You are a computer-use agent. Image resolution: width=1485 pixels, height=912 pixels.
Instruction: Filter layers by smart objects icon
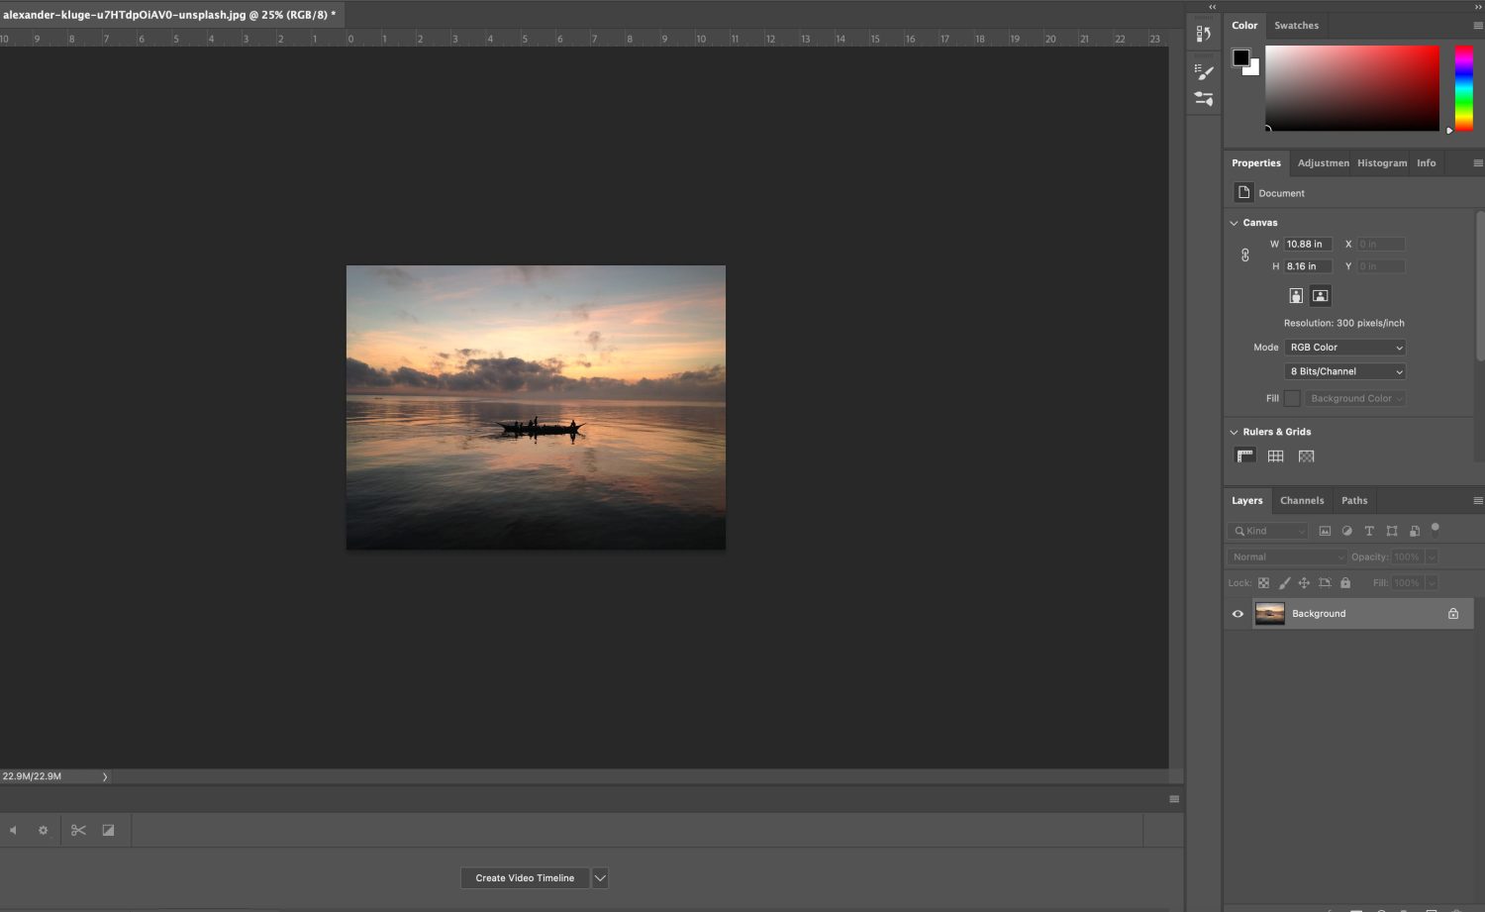tap(1415, 531)
